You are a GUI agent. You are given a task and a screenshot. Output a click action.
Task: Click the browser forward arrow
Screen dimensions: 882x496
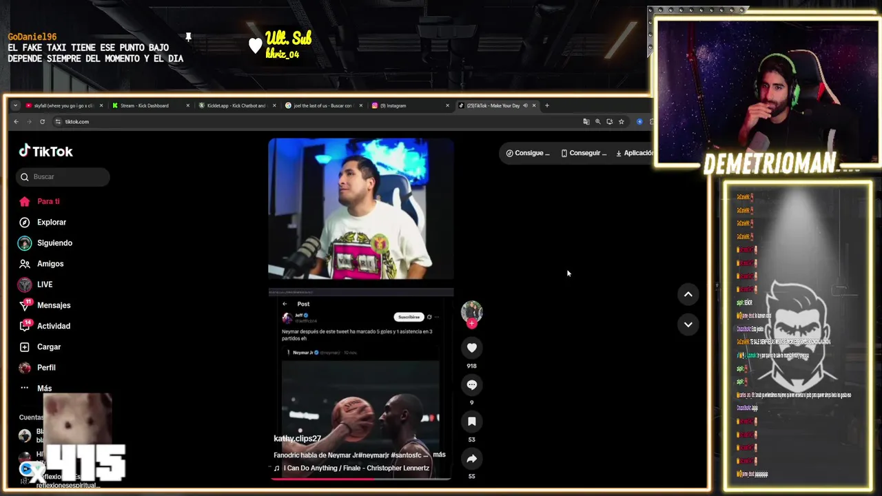click(x=30, y=121)
